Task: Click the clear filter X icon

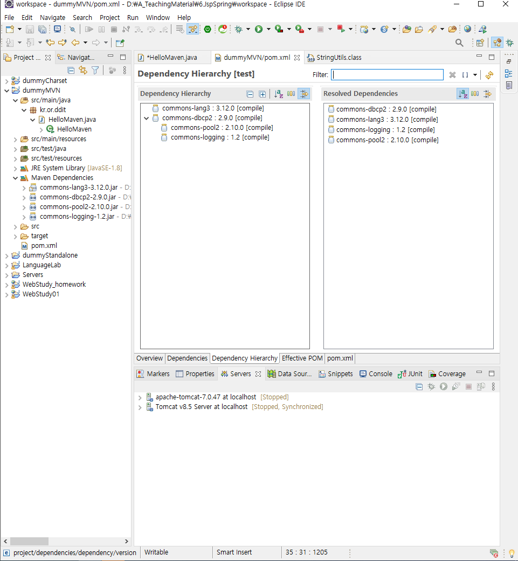Action: click(x=453, y=75)
